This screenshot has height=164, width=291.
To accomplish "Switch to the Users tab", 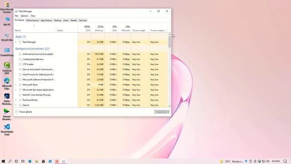I will 65,20.
